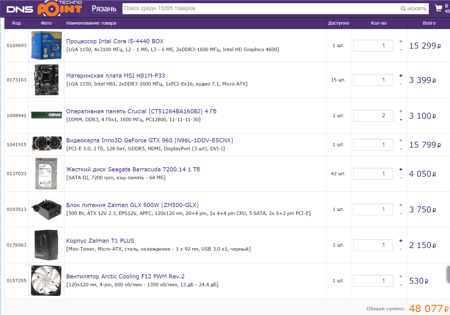Increase quantity of MSI H81M-P33 motherboard
The image size is (450, 315).
click(401, 76)
